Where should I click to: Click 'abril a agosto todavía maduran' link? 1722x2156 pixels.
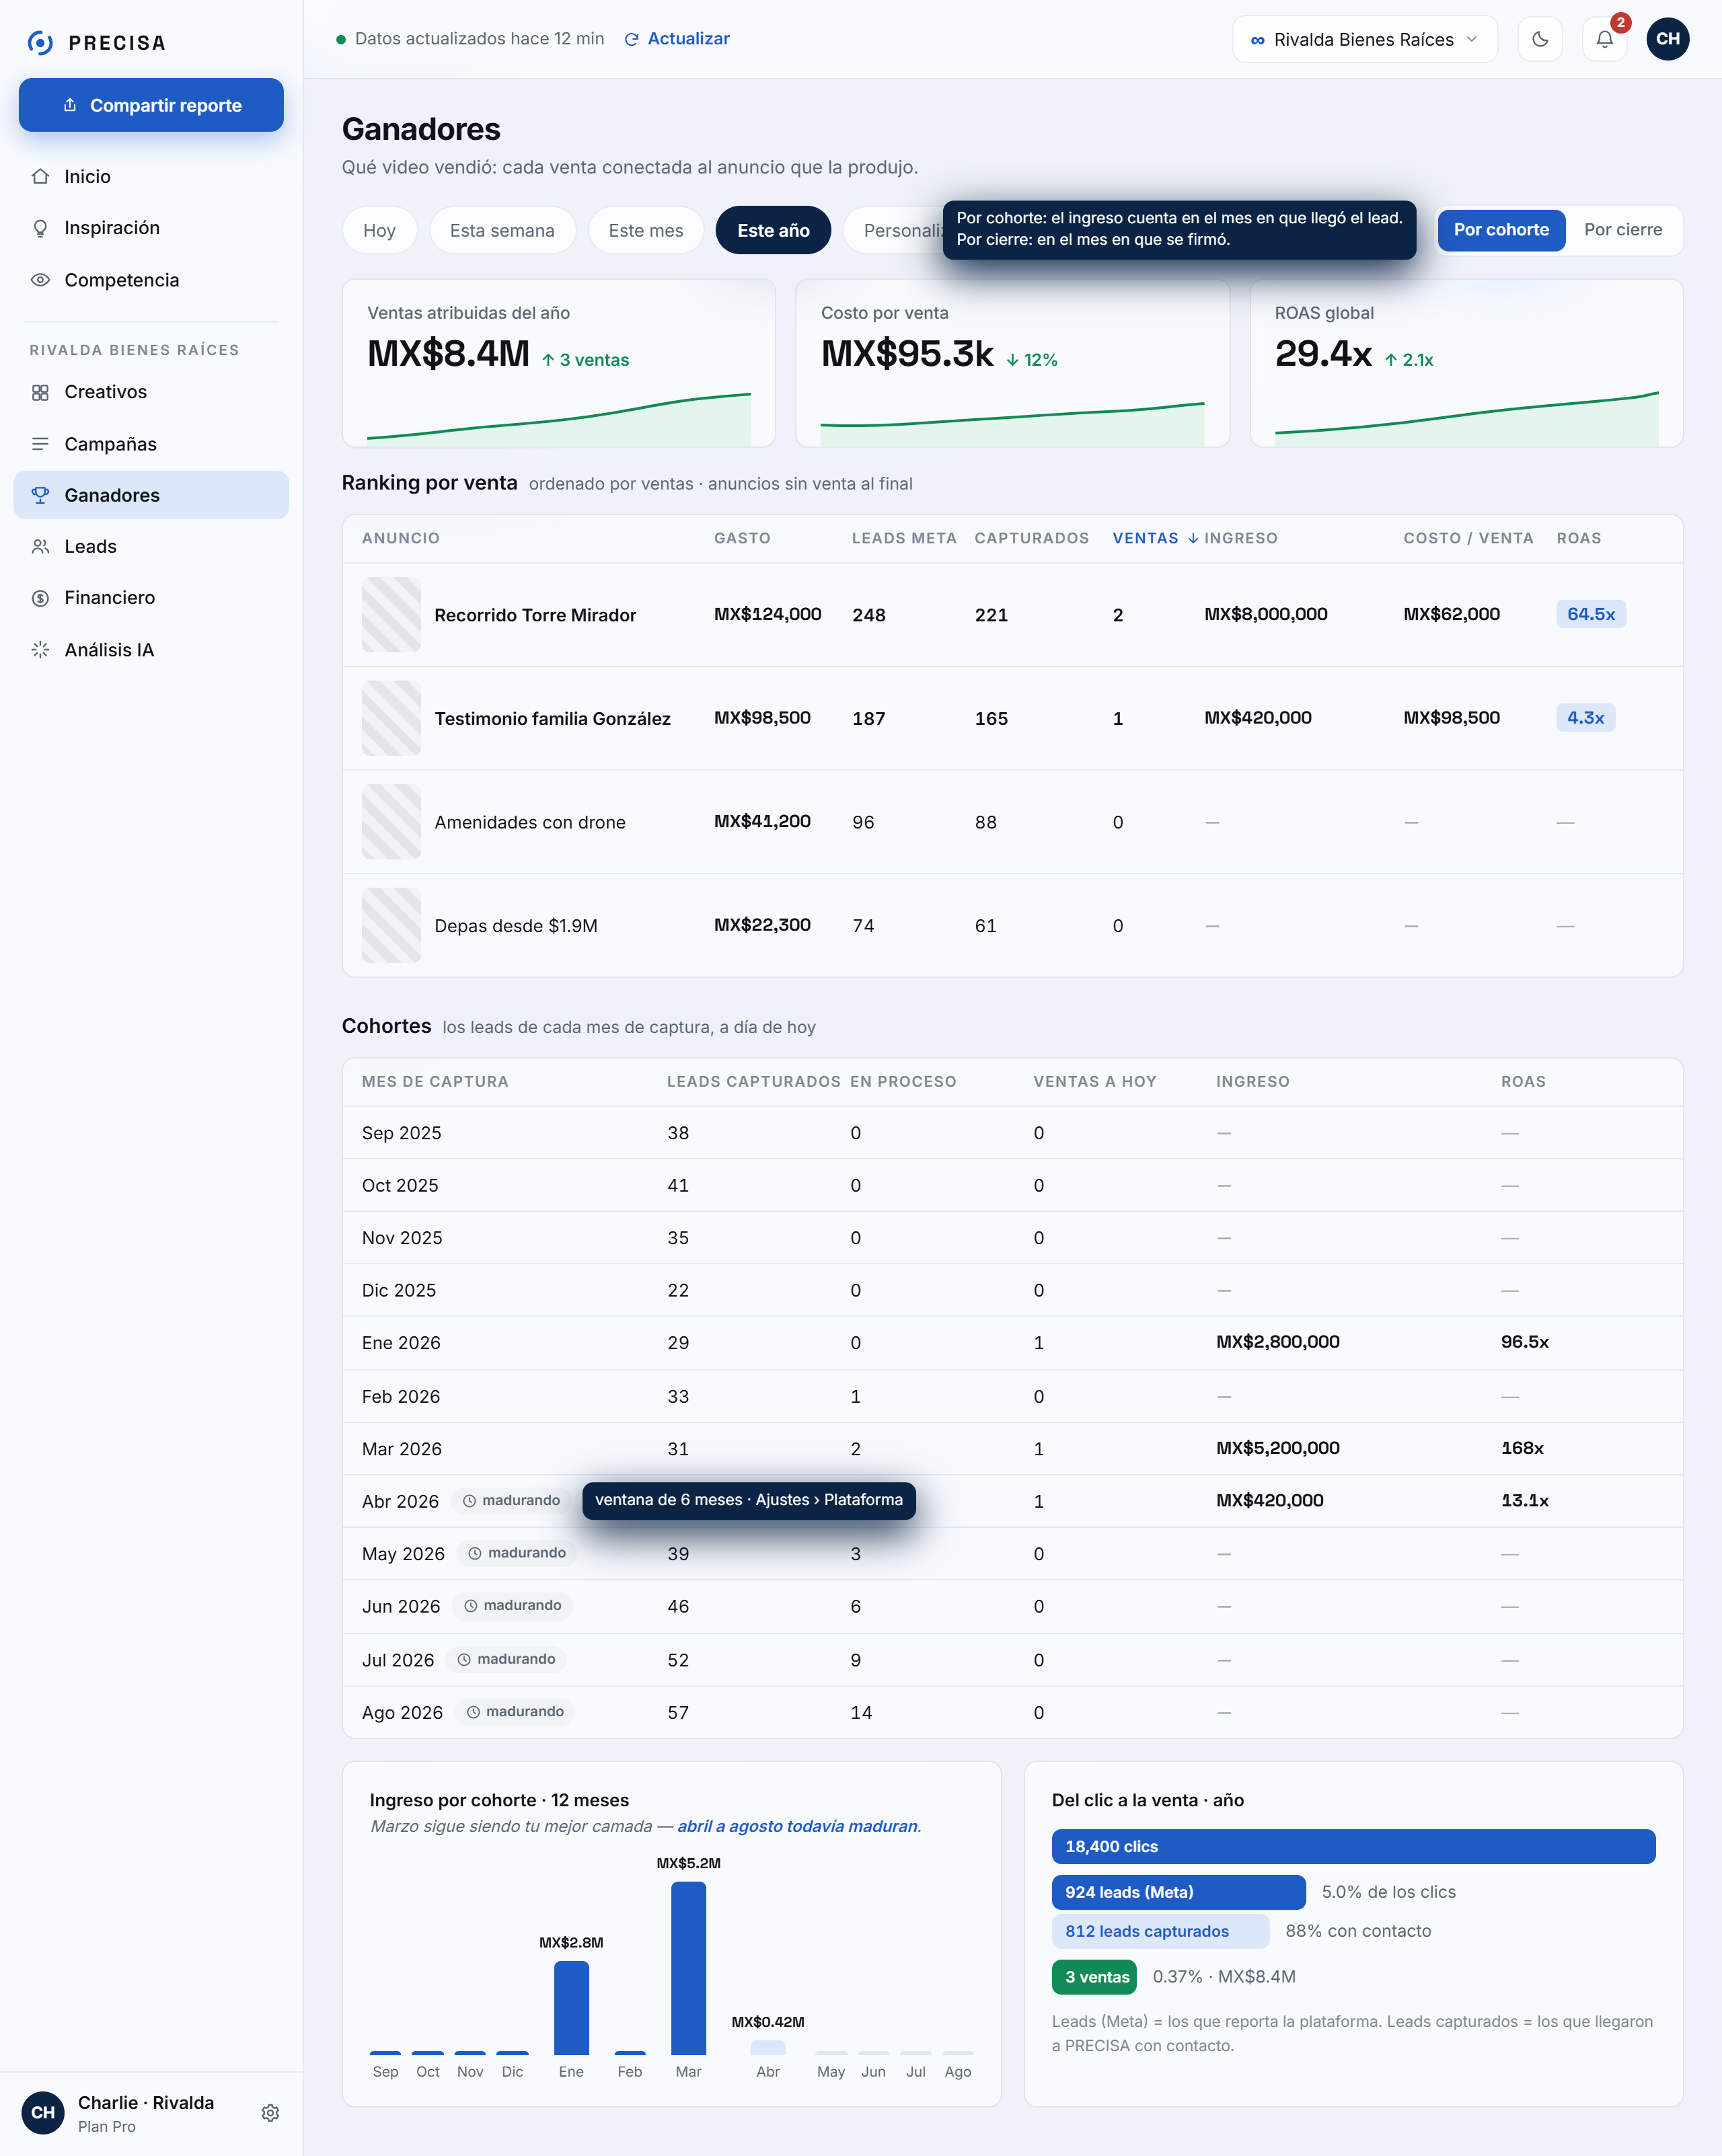pos(797,1826)
